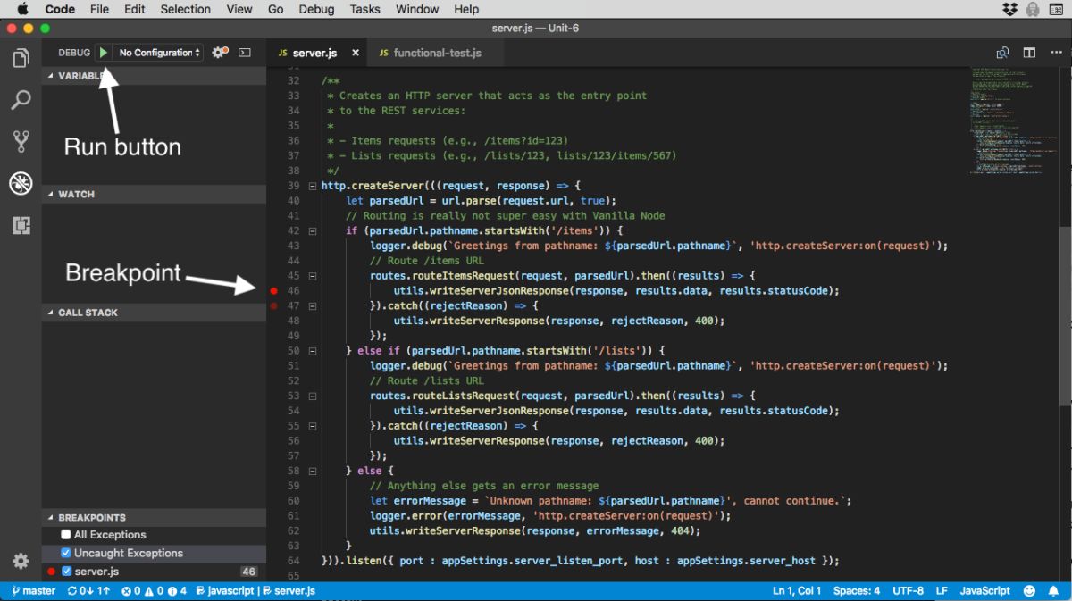Open the Extensions view
Viewport: 1072px width, 601px height.
(x=21, y=225)
